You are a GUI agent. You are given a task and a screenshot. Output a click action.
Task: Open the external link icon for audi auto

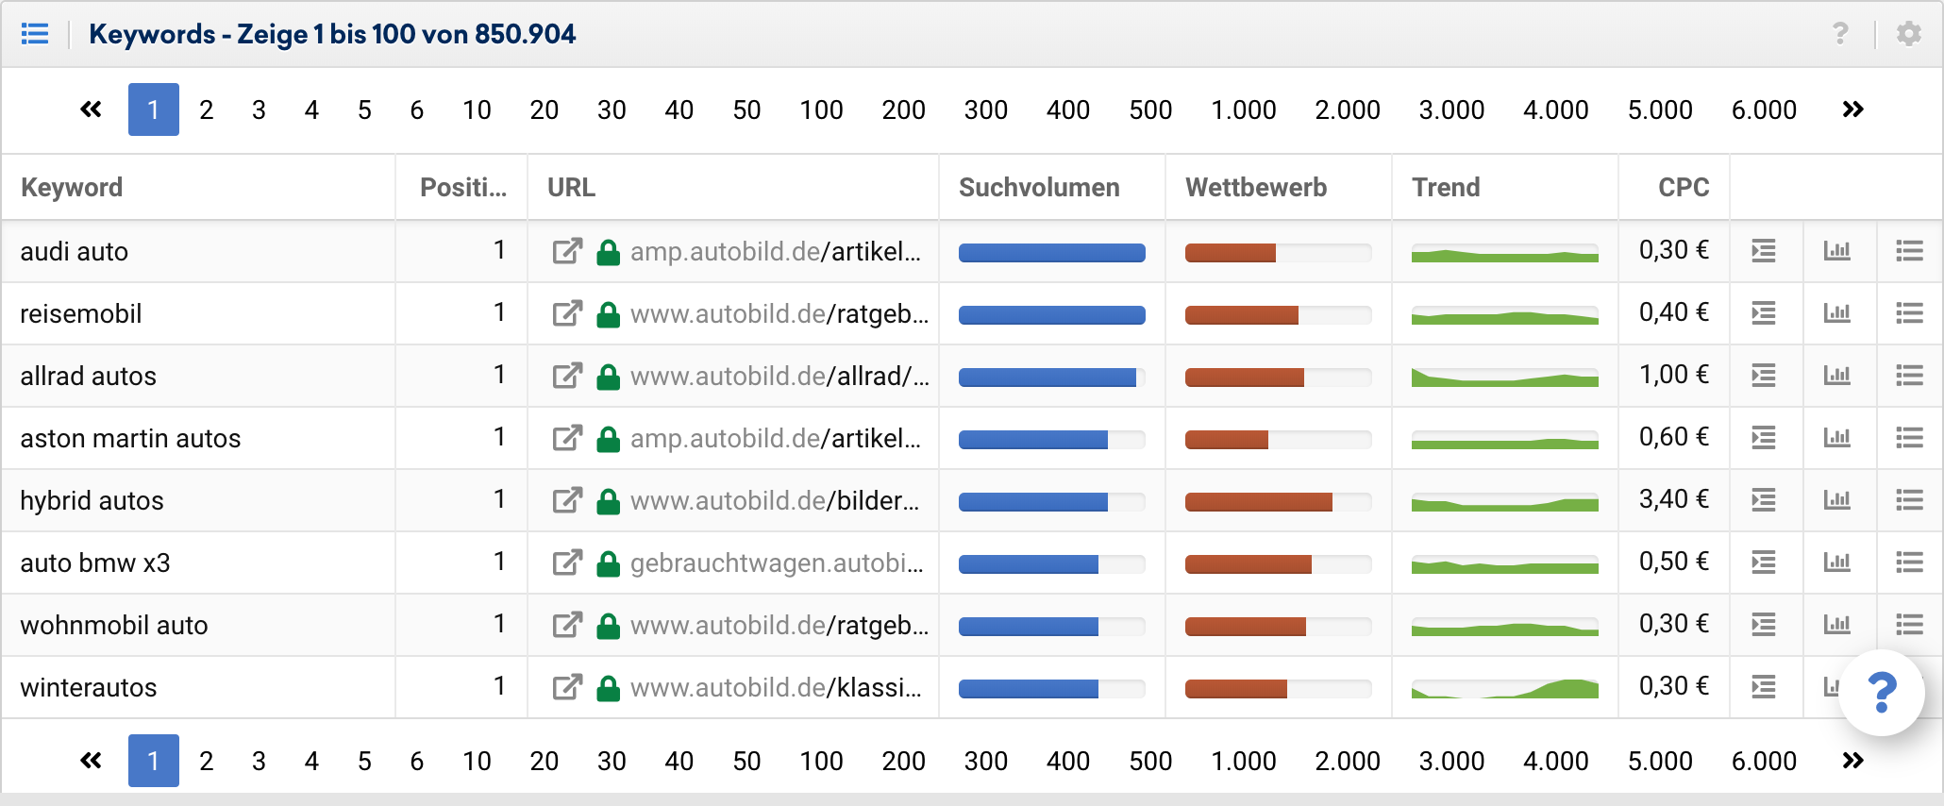point(566,251)
